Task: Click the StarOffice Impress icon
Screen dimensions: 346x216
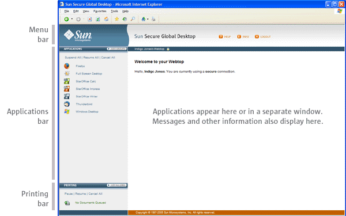Action: (x=67, y=89)
